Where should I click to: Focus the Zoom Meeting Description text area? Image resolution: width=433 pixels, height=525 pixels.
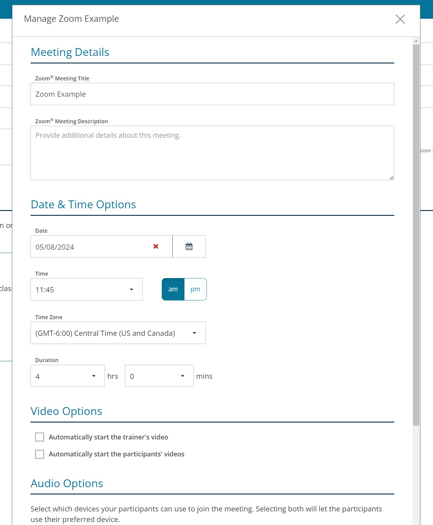[212, 153]
